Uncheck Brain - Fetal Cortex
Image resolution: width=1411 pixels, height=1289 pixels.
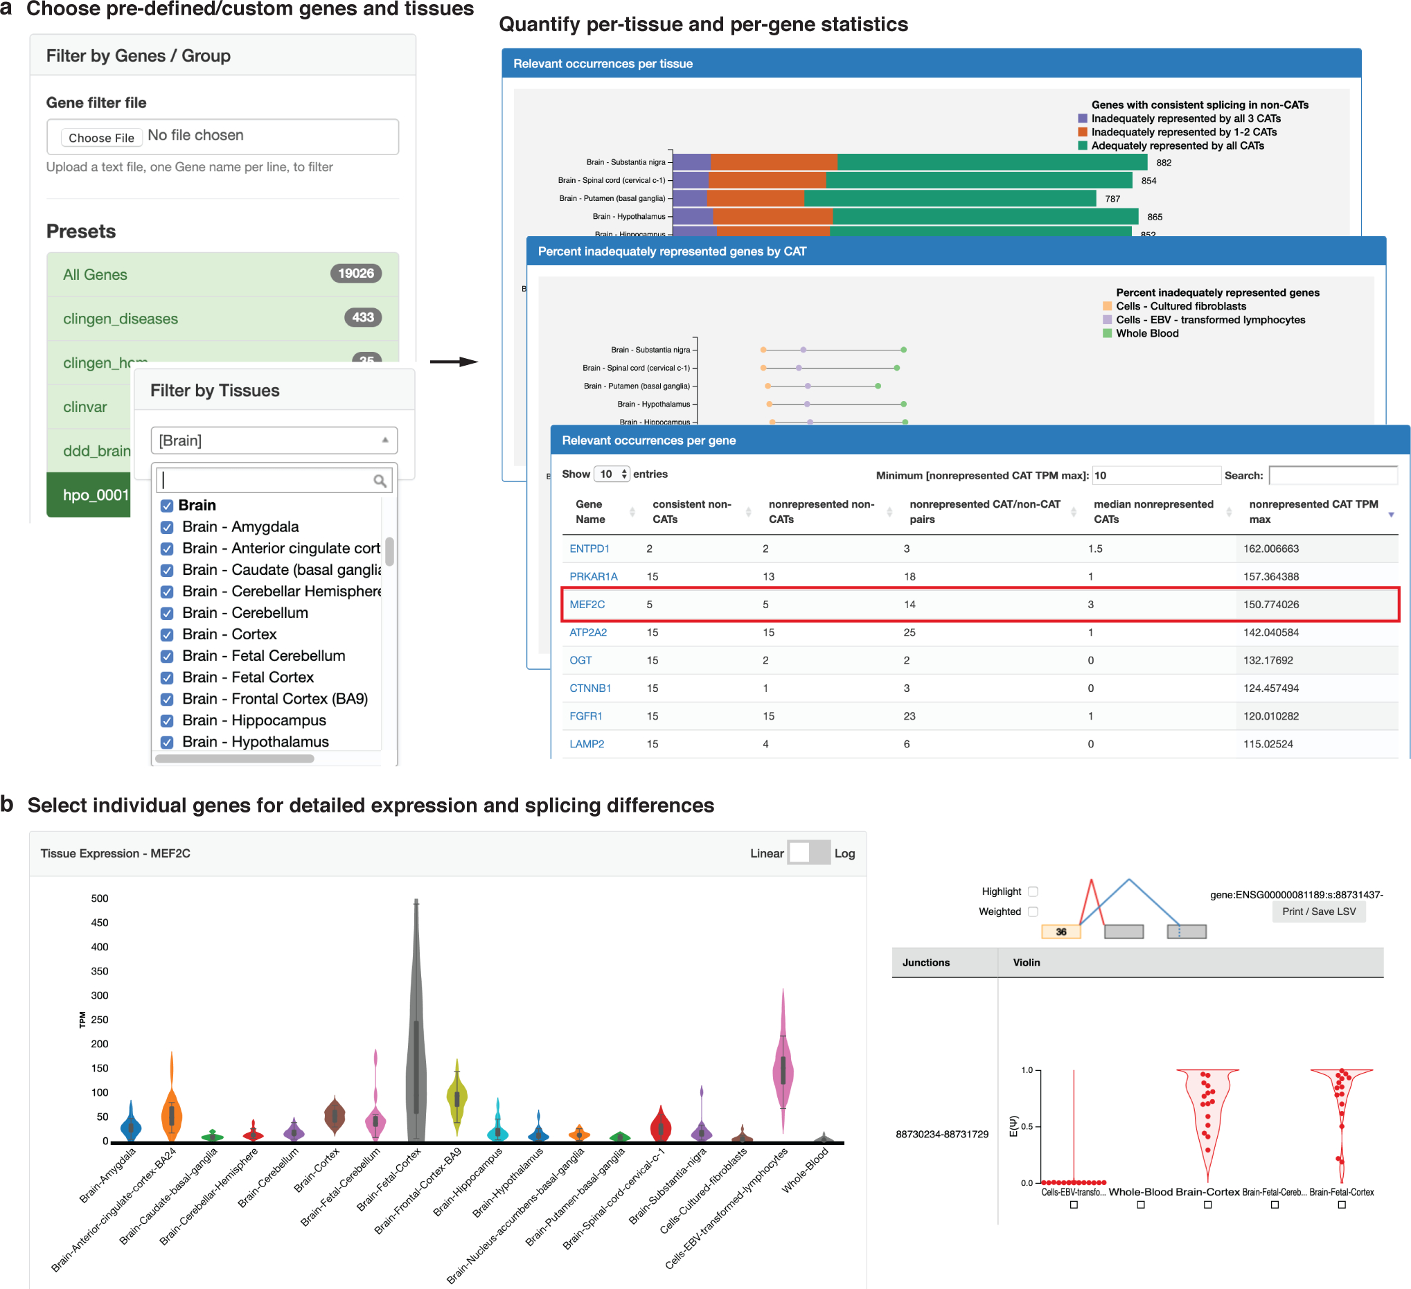click(166, 678)
